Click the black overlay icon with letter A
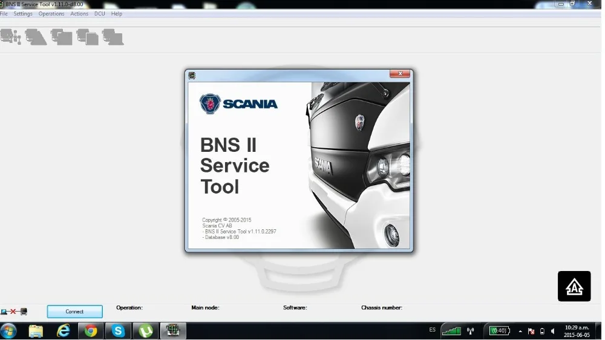This screenshot has width=605, height=340. pyautogui.click(x=574, y=286)
